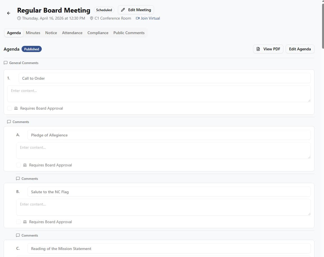The width and height of the screenshot is (324, 257).
Task: Click the vertical page scrollbar thumb
Action: pos(323,26)
